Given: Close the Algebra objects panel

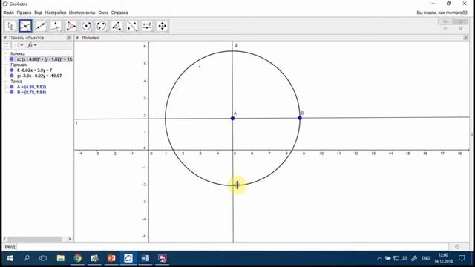Looking at the screenshot, I should pyautogui.click(x=69, y=38).
